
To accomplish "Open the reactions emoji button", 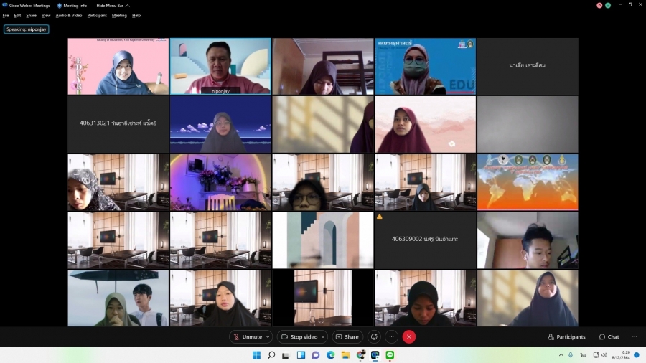I will point(374,336).
